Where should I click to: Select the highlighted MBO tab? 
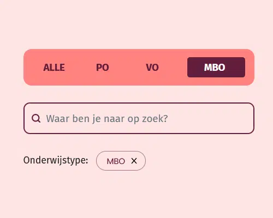coord(216,68)
